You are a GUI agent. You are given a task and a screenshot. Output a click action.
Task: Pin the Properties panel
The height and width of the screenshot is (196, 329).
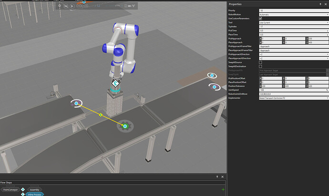[x=320, y=4]
